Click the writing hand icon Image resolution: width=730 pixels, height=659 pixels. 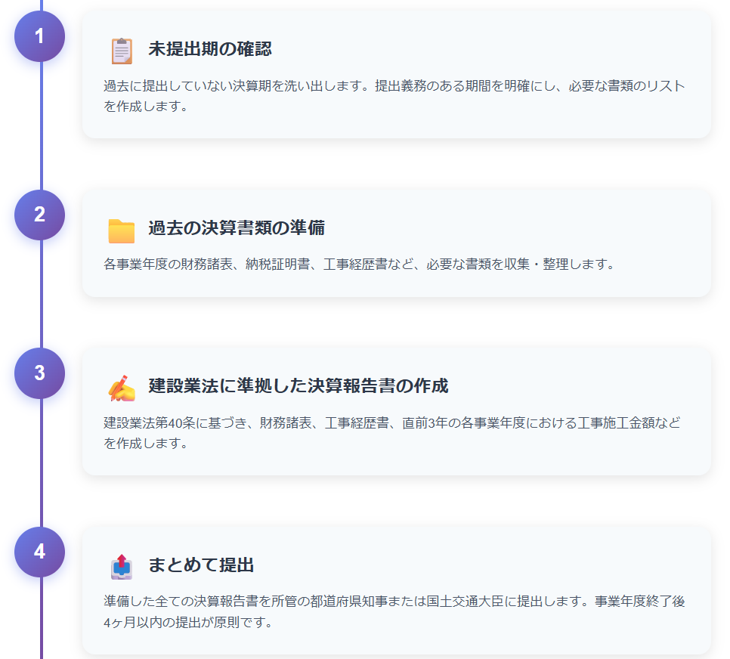click(x=121, y=388)
